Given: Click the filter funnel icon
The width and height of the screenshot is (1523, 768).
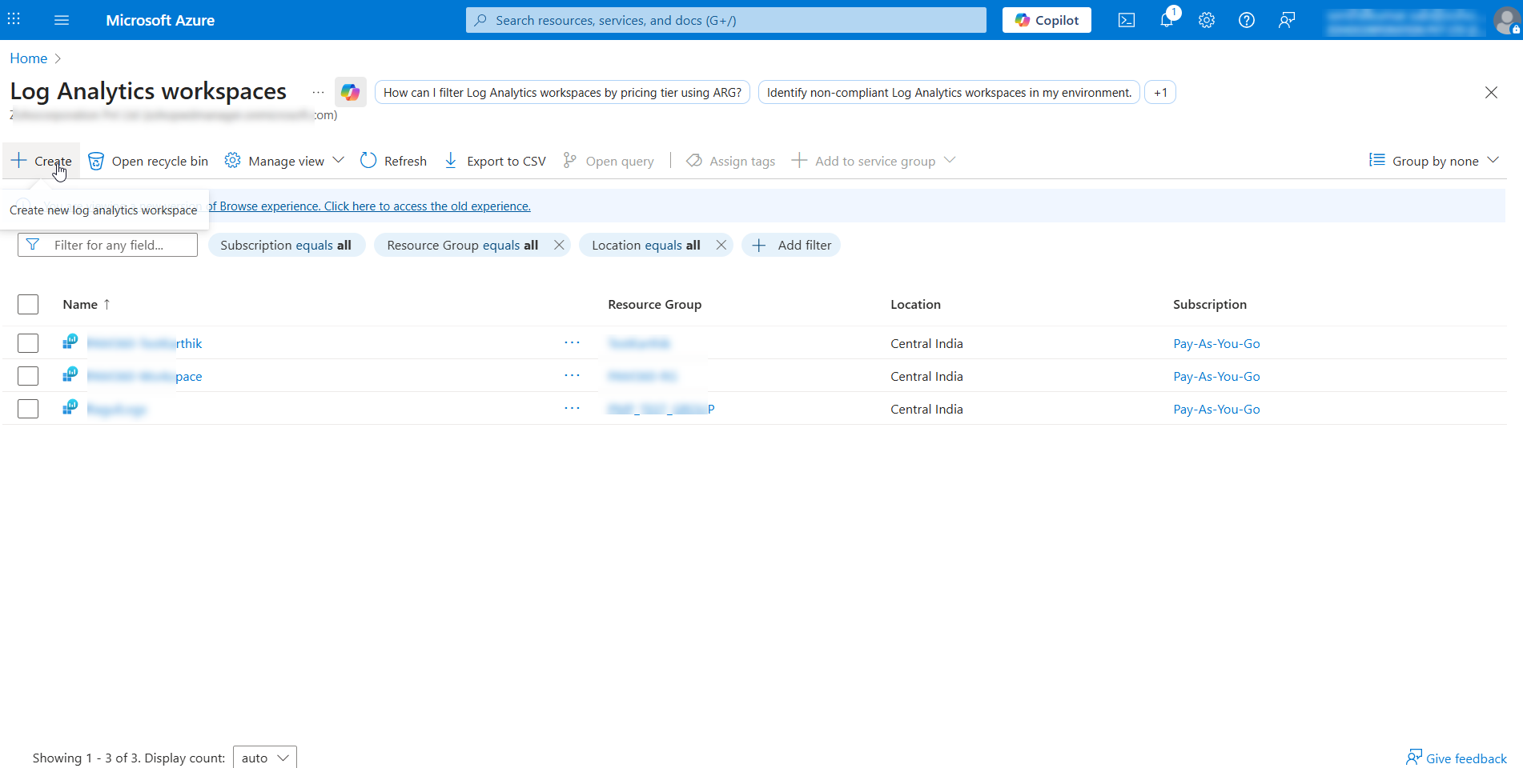Looking at the screenshot, I should coord(33,245).
